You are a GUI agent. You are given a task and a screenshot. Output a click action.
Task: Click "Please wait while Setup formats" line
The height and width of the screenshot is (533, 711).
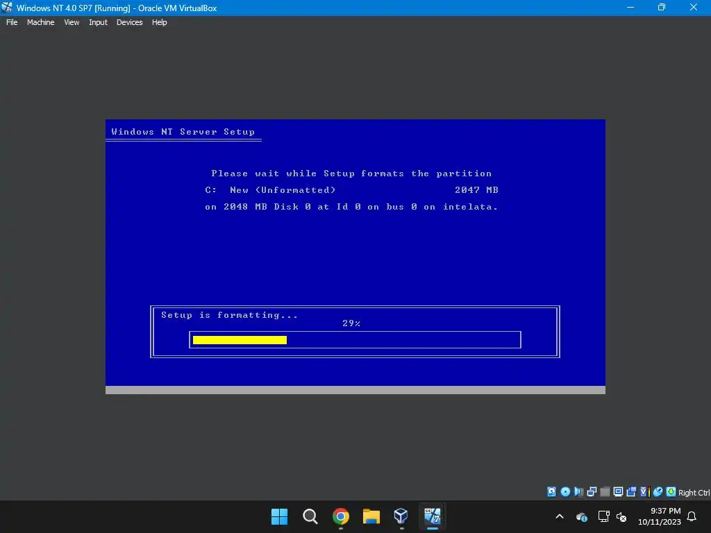[351, 173]
